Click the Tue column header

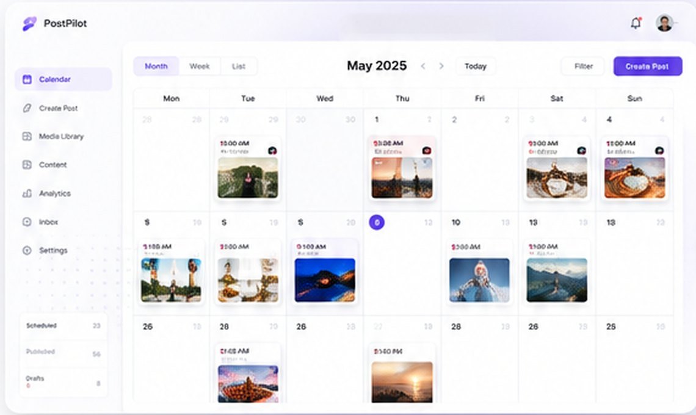pyautogui.click(x=248, y=98)
